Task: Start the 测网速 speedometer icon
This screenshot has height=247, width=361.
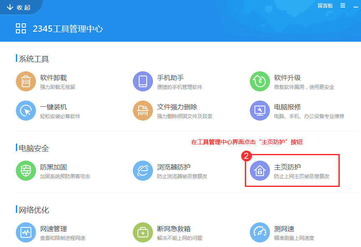Action: click(x=260, y=232)
